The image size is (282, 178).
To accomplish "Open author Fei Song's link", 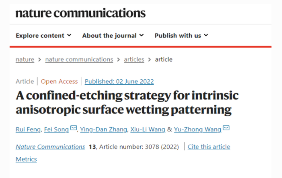I will click(57, 129).
